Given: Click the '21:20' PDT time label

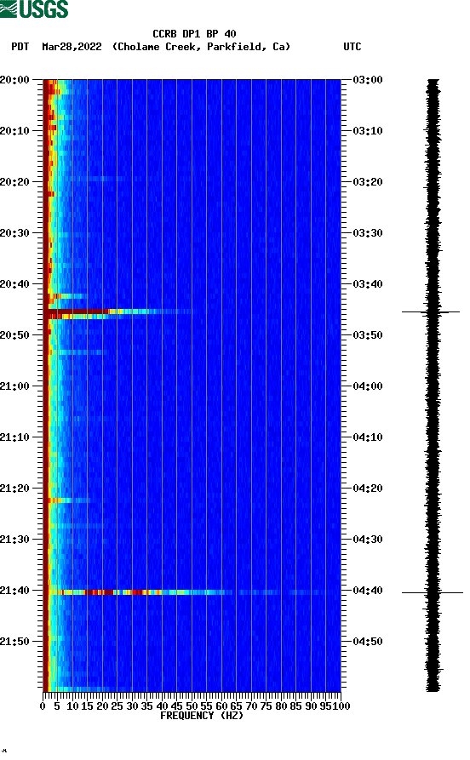Looking at the screenshot, I should pyautogui.click(x=14, y=489).
